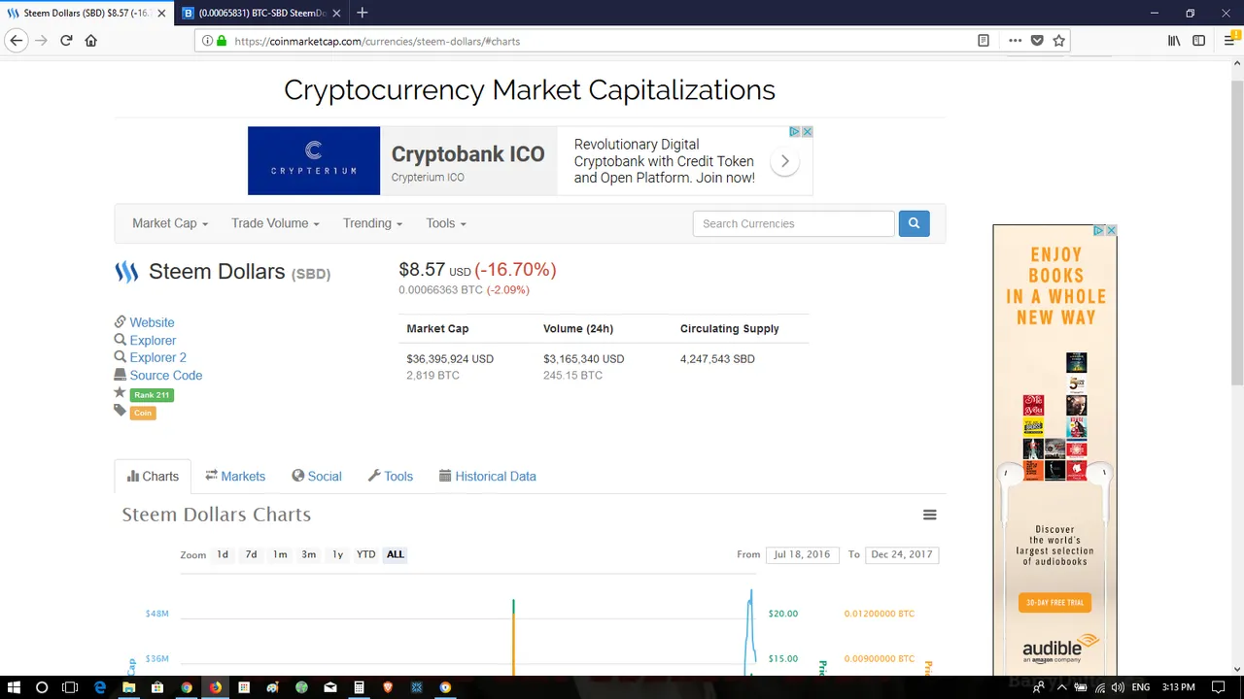
Task: Open the Firefox library icon
Action: click(x=1174, y=41)
